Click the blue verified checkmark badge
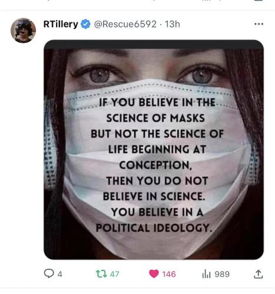The image size is (275, 294). [85, 24]
